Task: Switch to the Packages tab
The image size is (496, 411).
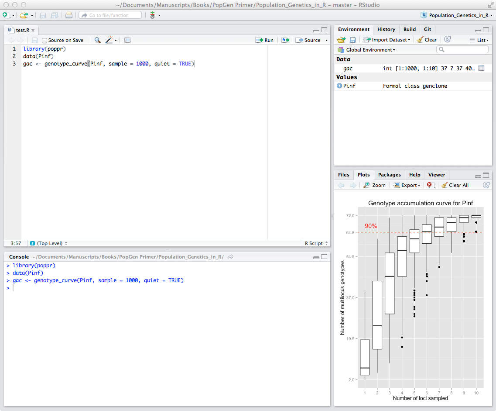Action: coord(389,175)
